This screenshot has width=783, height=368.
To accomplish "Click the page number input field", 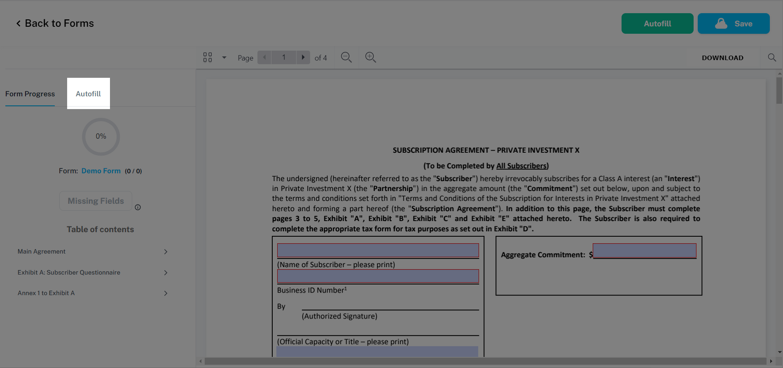I will 284,57.
